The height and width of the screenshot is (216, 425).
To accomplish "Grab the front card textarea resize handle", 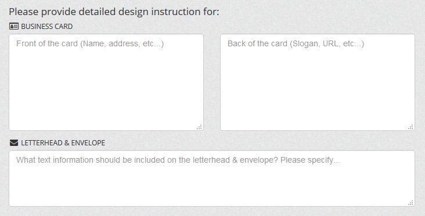I will (x=200, y=127).
